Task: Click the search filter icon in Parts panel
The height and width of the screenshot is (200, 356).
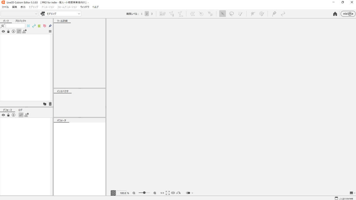Action: pyautogui.click(x=3, y=26)
